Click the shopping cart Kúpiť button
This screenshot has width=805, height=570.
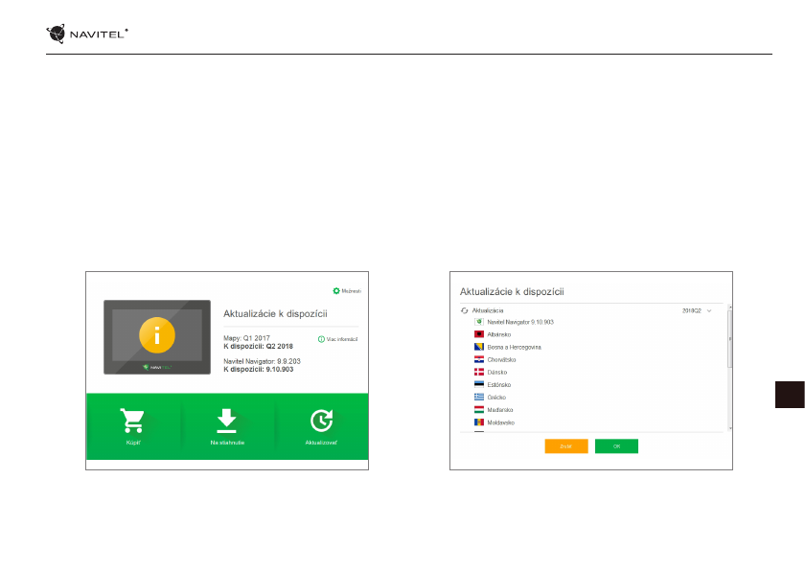click(x=133, y=426)
